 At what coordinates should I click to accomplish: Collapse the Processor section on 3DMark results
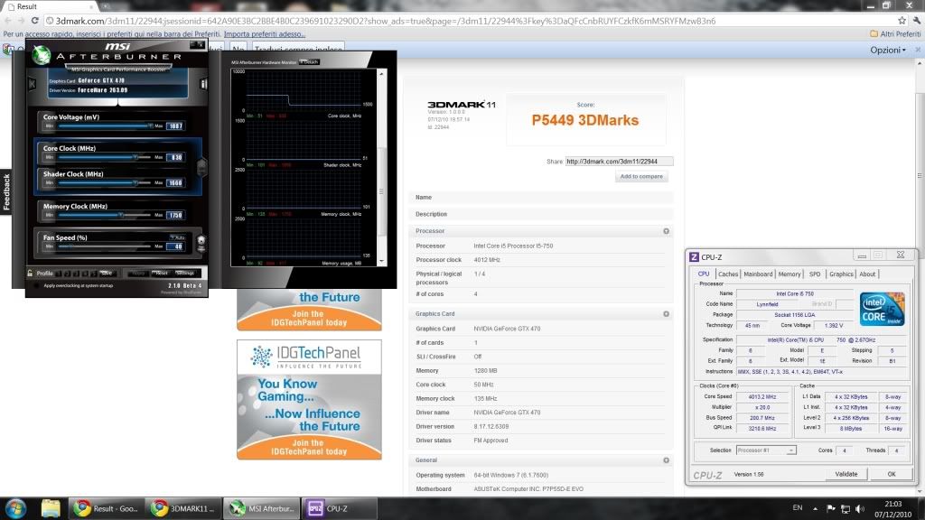[666, 231]
